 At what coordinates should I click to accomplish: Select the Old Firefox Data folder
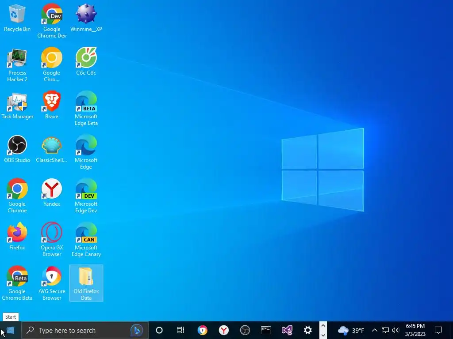tap(86, 283)
